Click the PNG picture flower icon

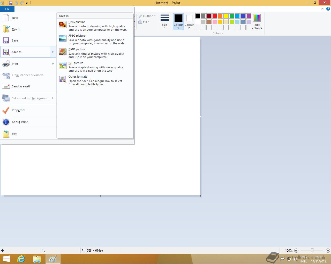[x=63, y=24]
